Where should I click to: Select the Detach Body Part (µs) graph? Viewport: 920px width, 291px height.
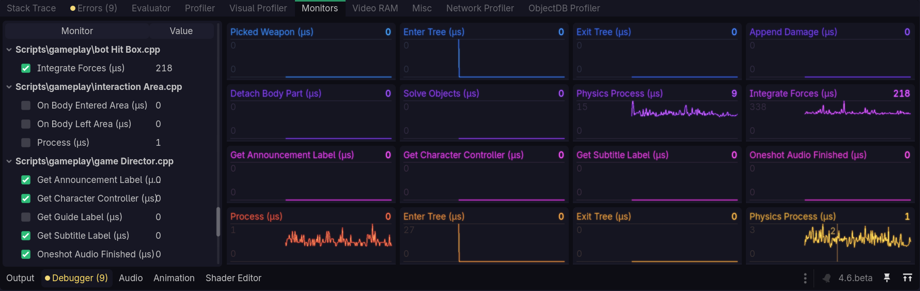pos(311,113)
